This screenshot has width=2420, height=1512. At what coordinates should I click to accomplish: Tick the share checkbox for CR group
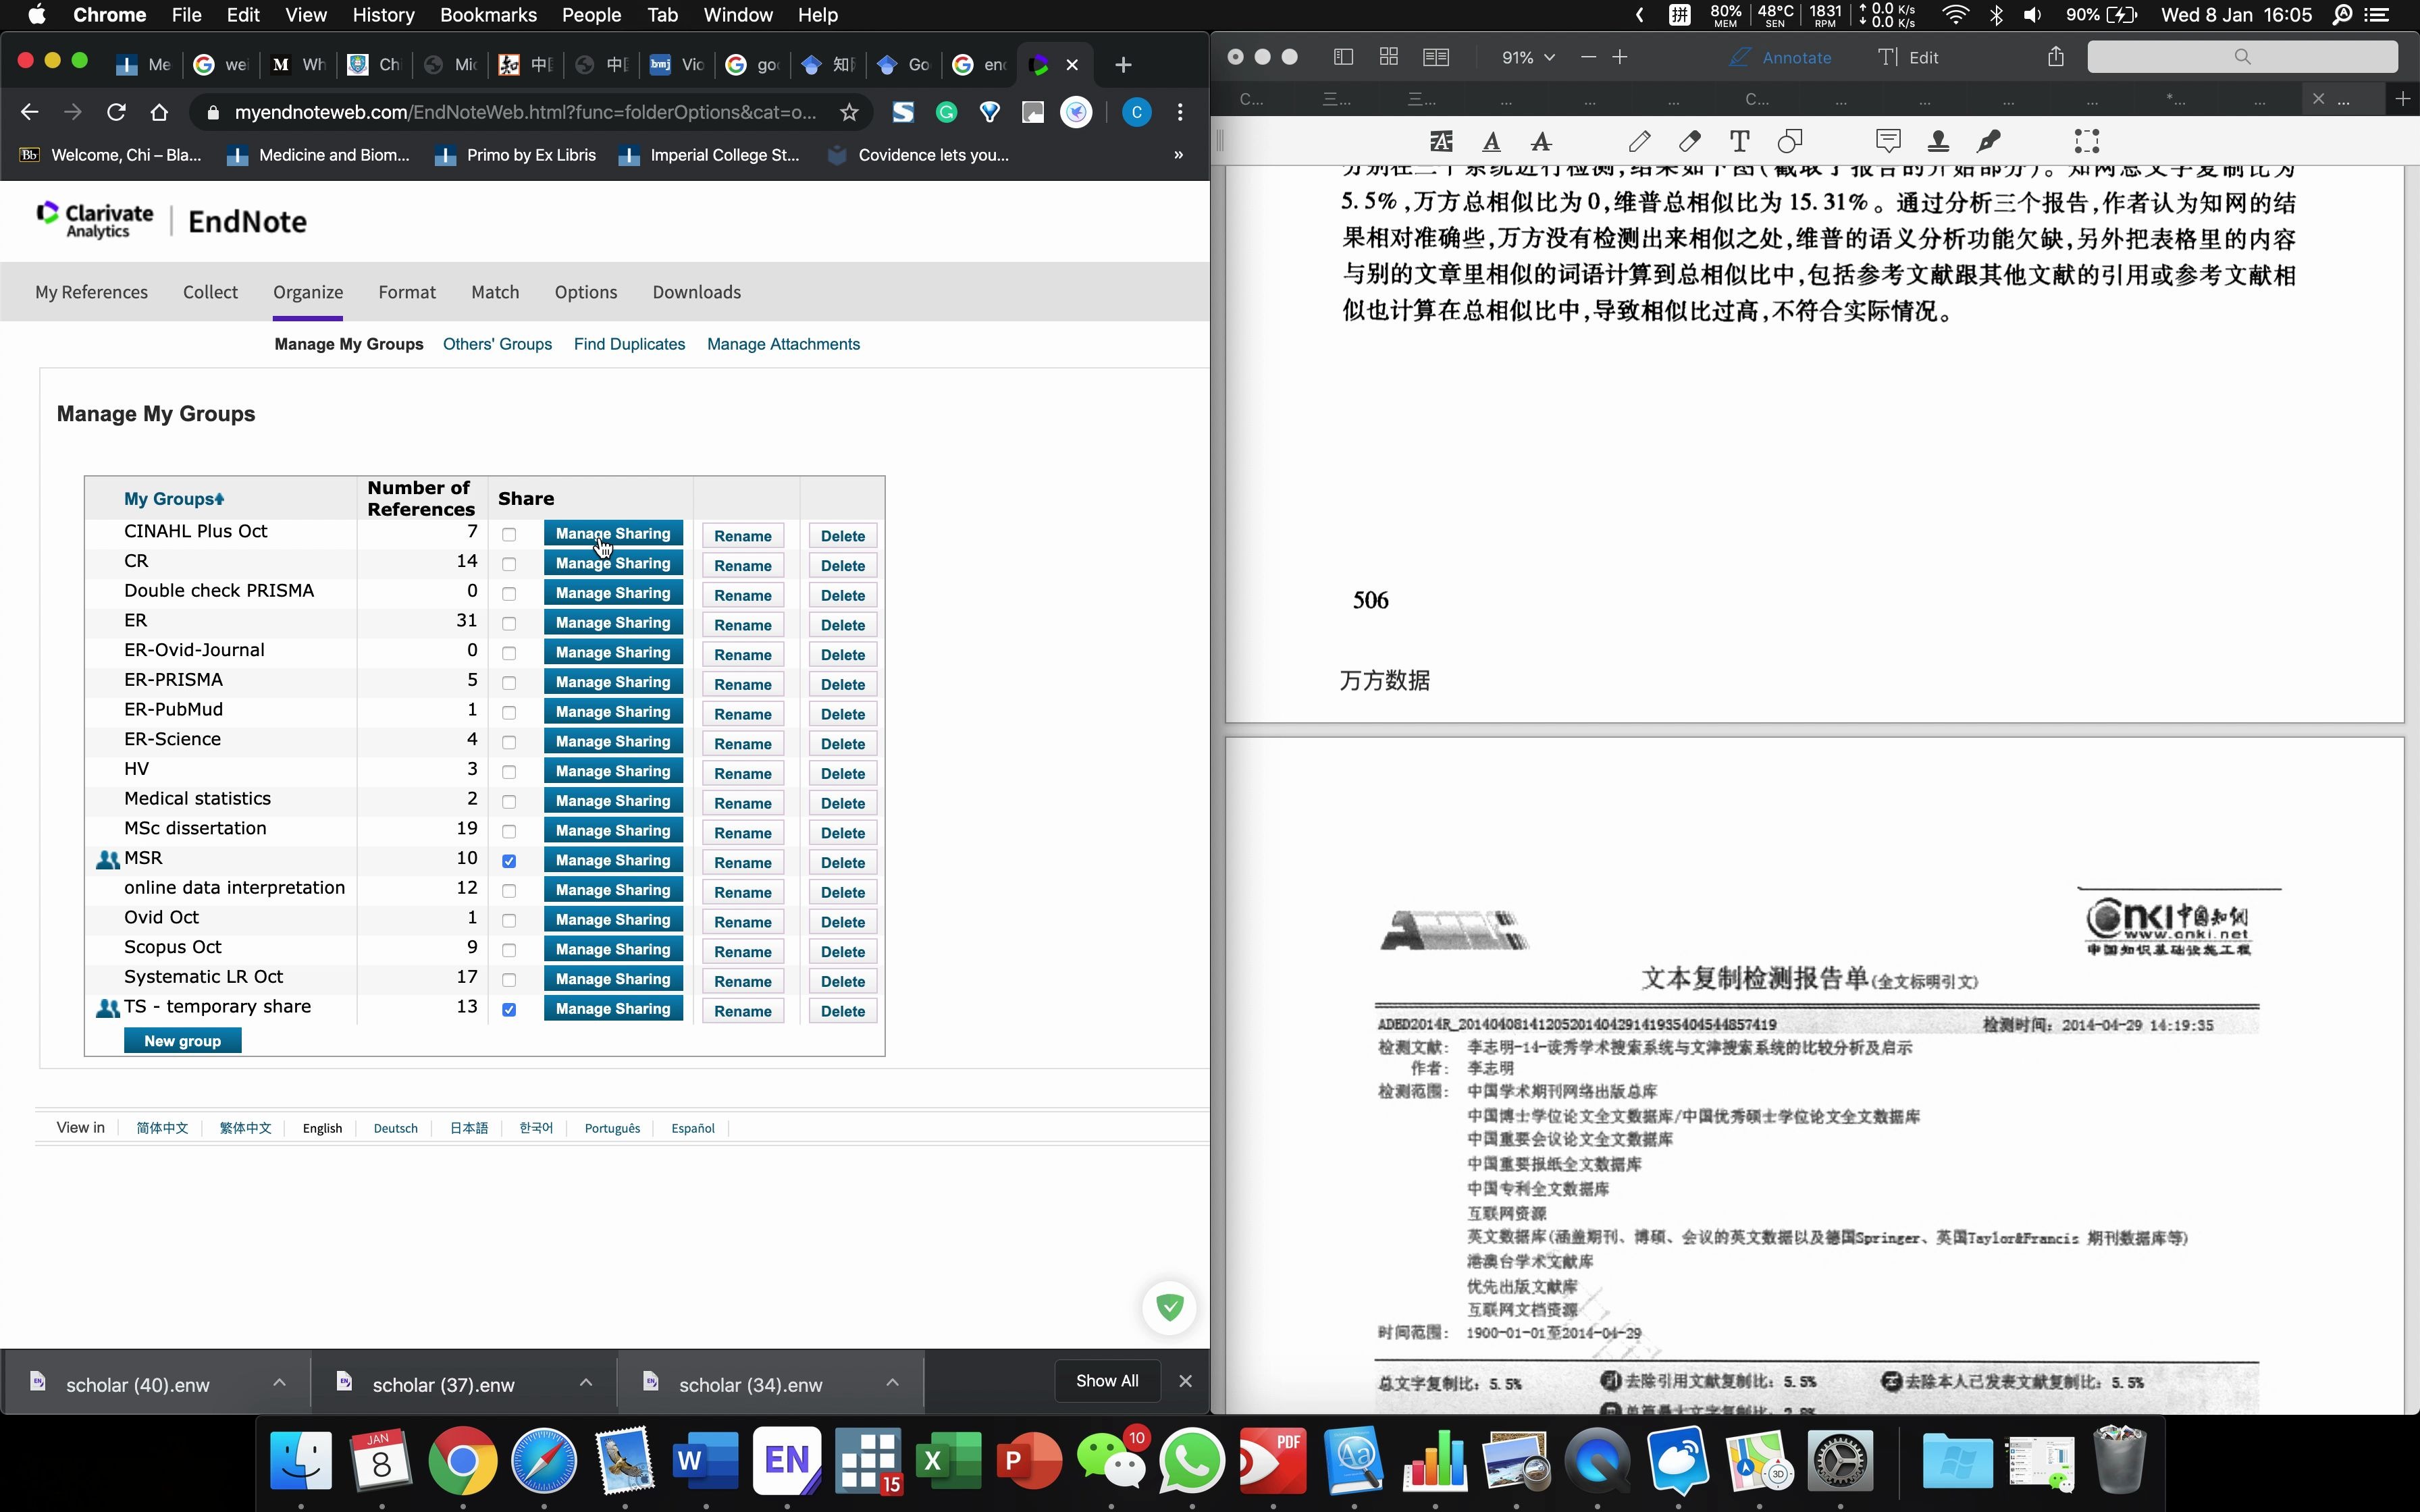[x=509, y=565]
